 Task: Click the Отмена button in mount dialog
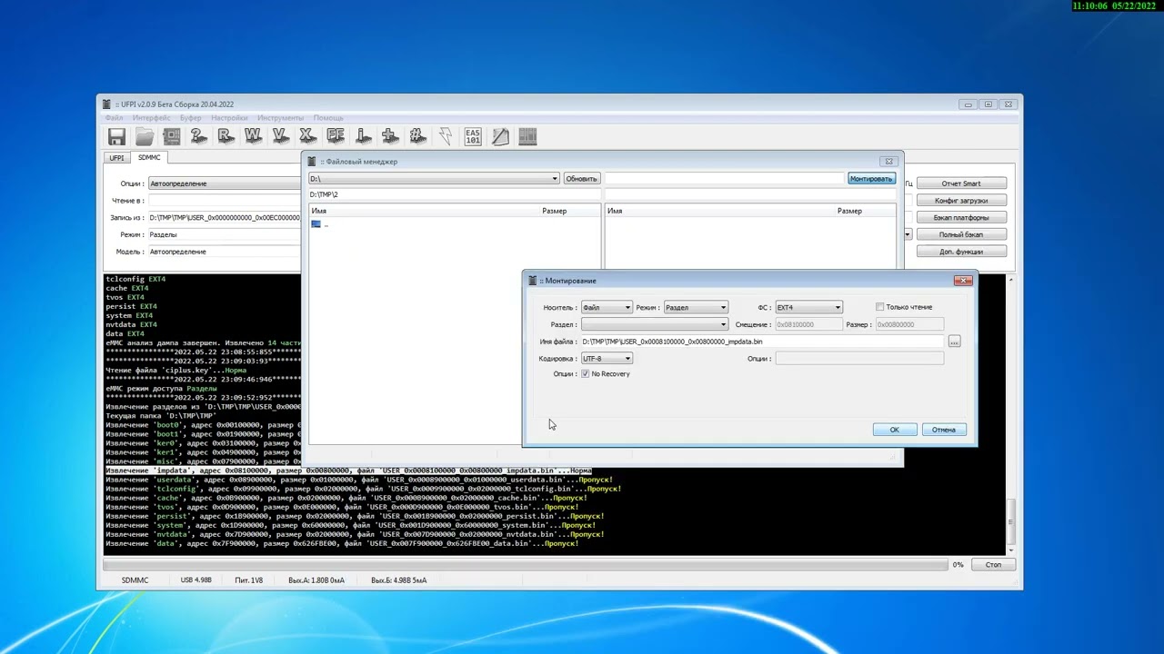point(944,430)
